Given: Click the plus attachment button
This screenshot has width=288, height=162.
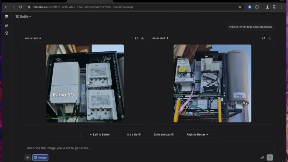Looking at the screenshot, I should coord(27,157).
